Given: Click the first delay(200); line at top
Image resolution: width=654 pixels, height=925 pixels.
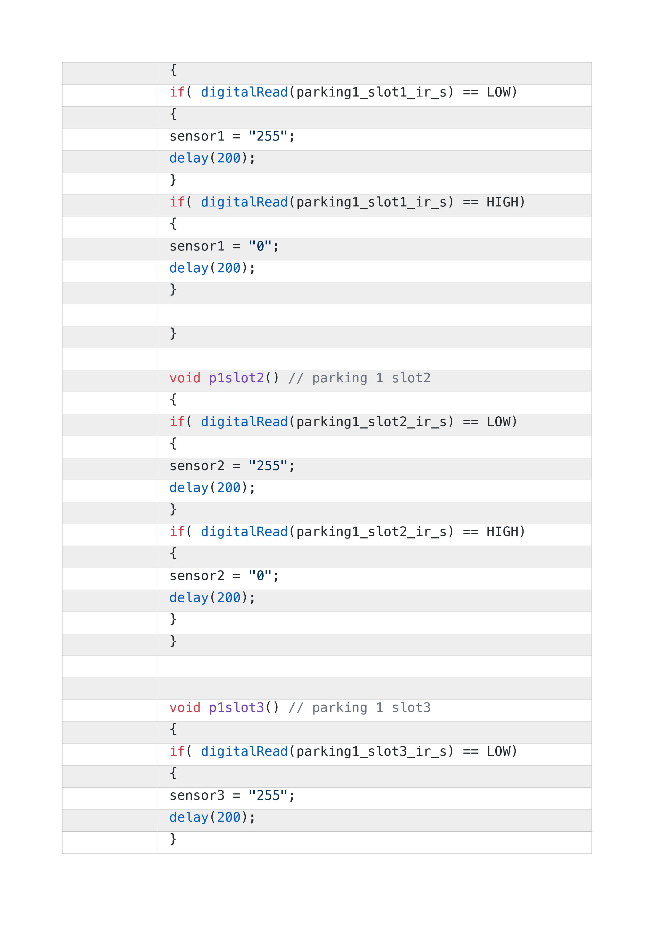Looking at the screenshot, I should pyautogui.click(x=212, y=158).
